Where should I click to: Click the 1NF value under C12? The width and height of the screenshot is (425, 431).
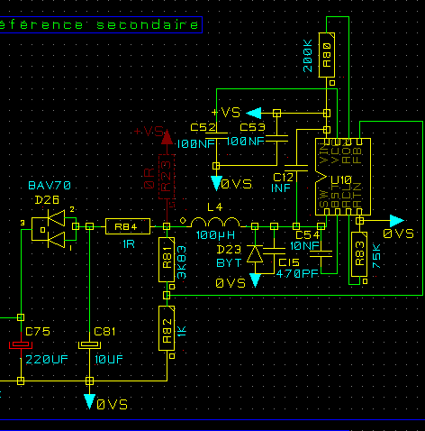point(281,188)
